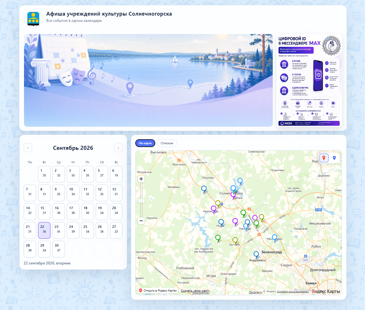Zoom in the map with plus button
Image resolution: width=365 pixels, height=310 pixels.
[141, 179]
